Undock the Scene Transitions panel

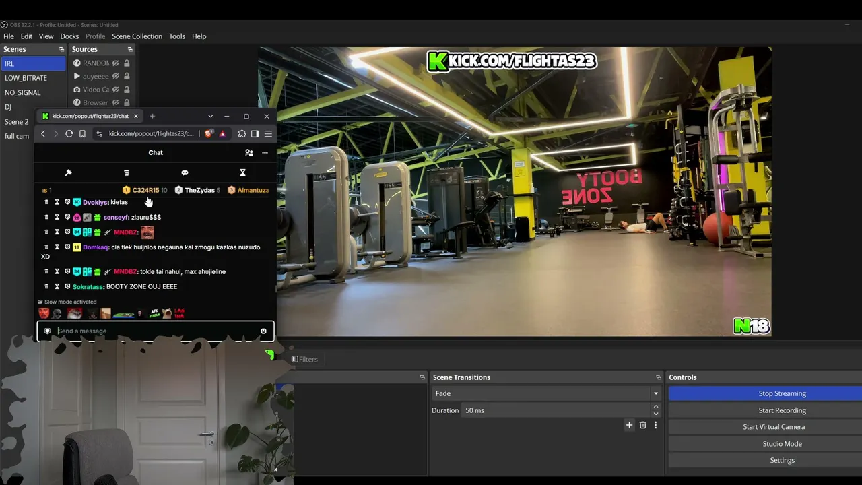(x=659, y=377)
